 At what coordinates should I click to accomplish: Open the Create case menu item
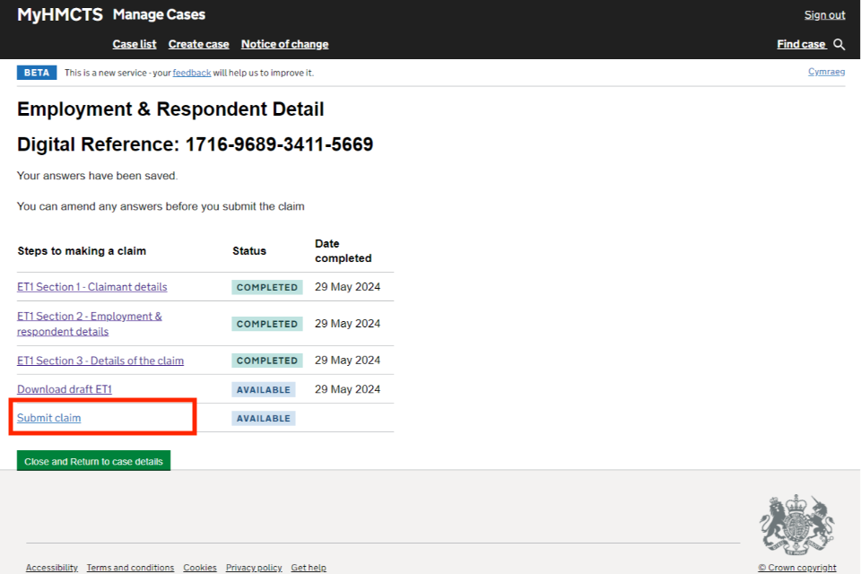pos(198,44)
